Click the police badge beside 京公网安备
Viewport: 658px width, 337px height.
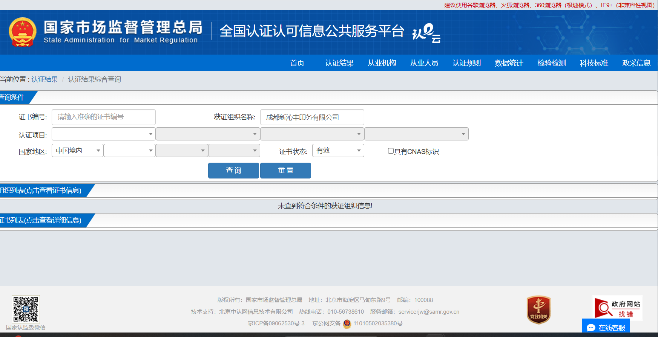tap(347, 323)
